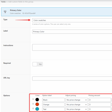Image resolution: width=112 pixels, height=112 pixels.
Task: Edit the Orange option label field
Action: click(x=53, y=104)
